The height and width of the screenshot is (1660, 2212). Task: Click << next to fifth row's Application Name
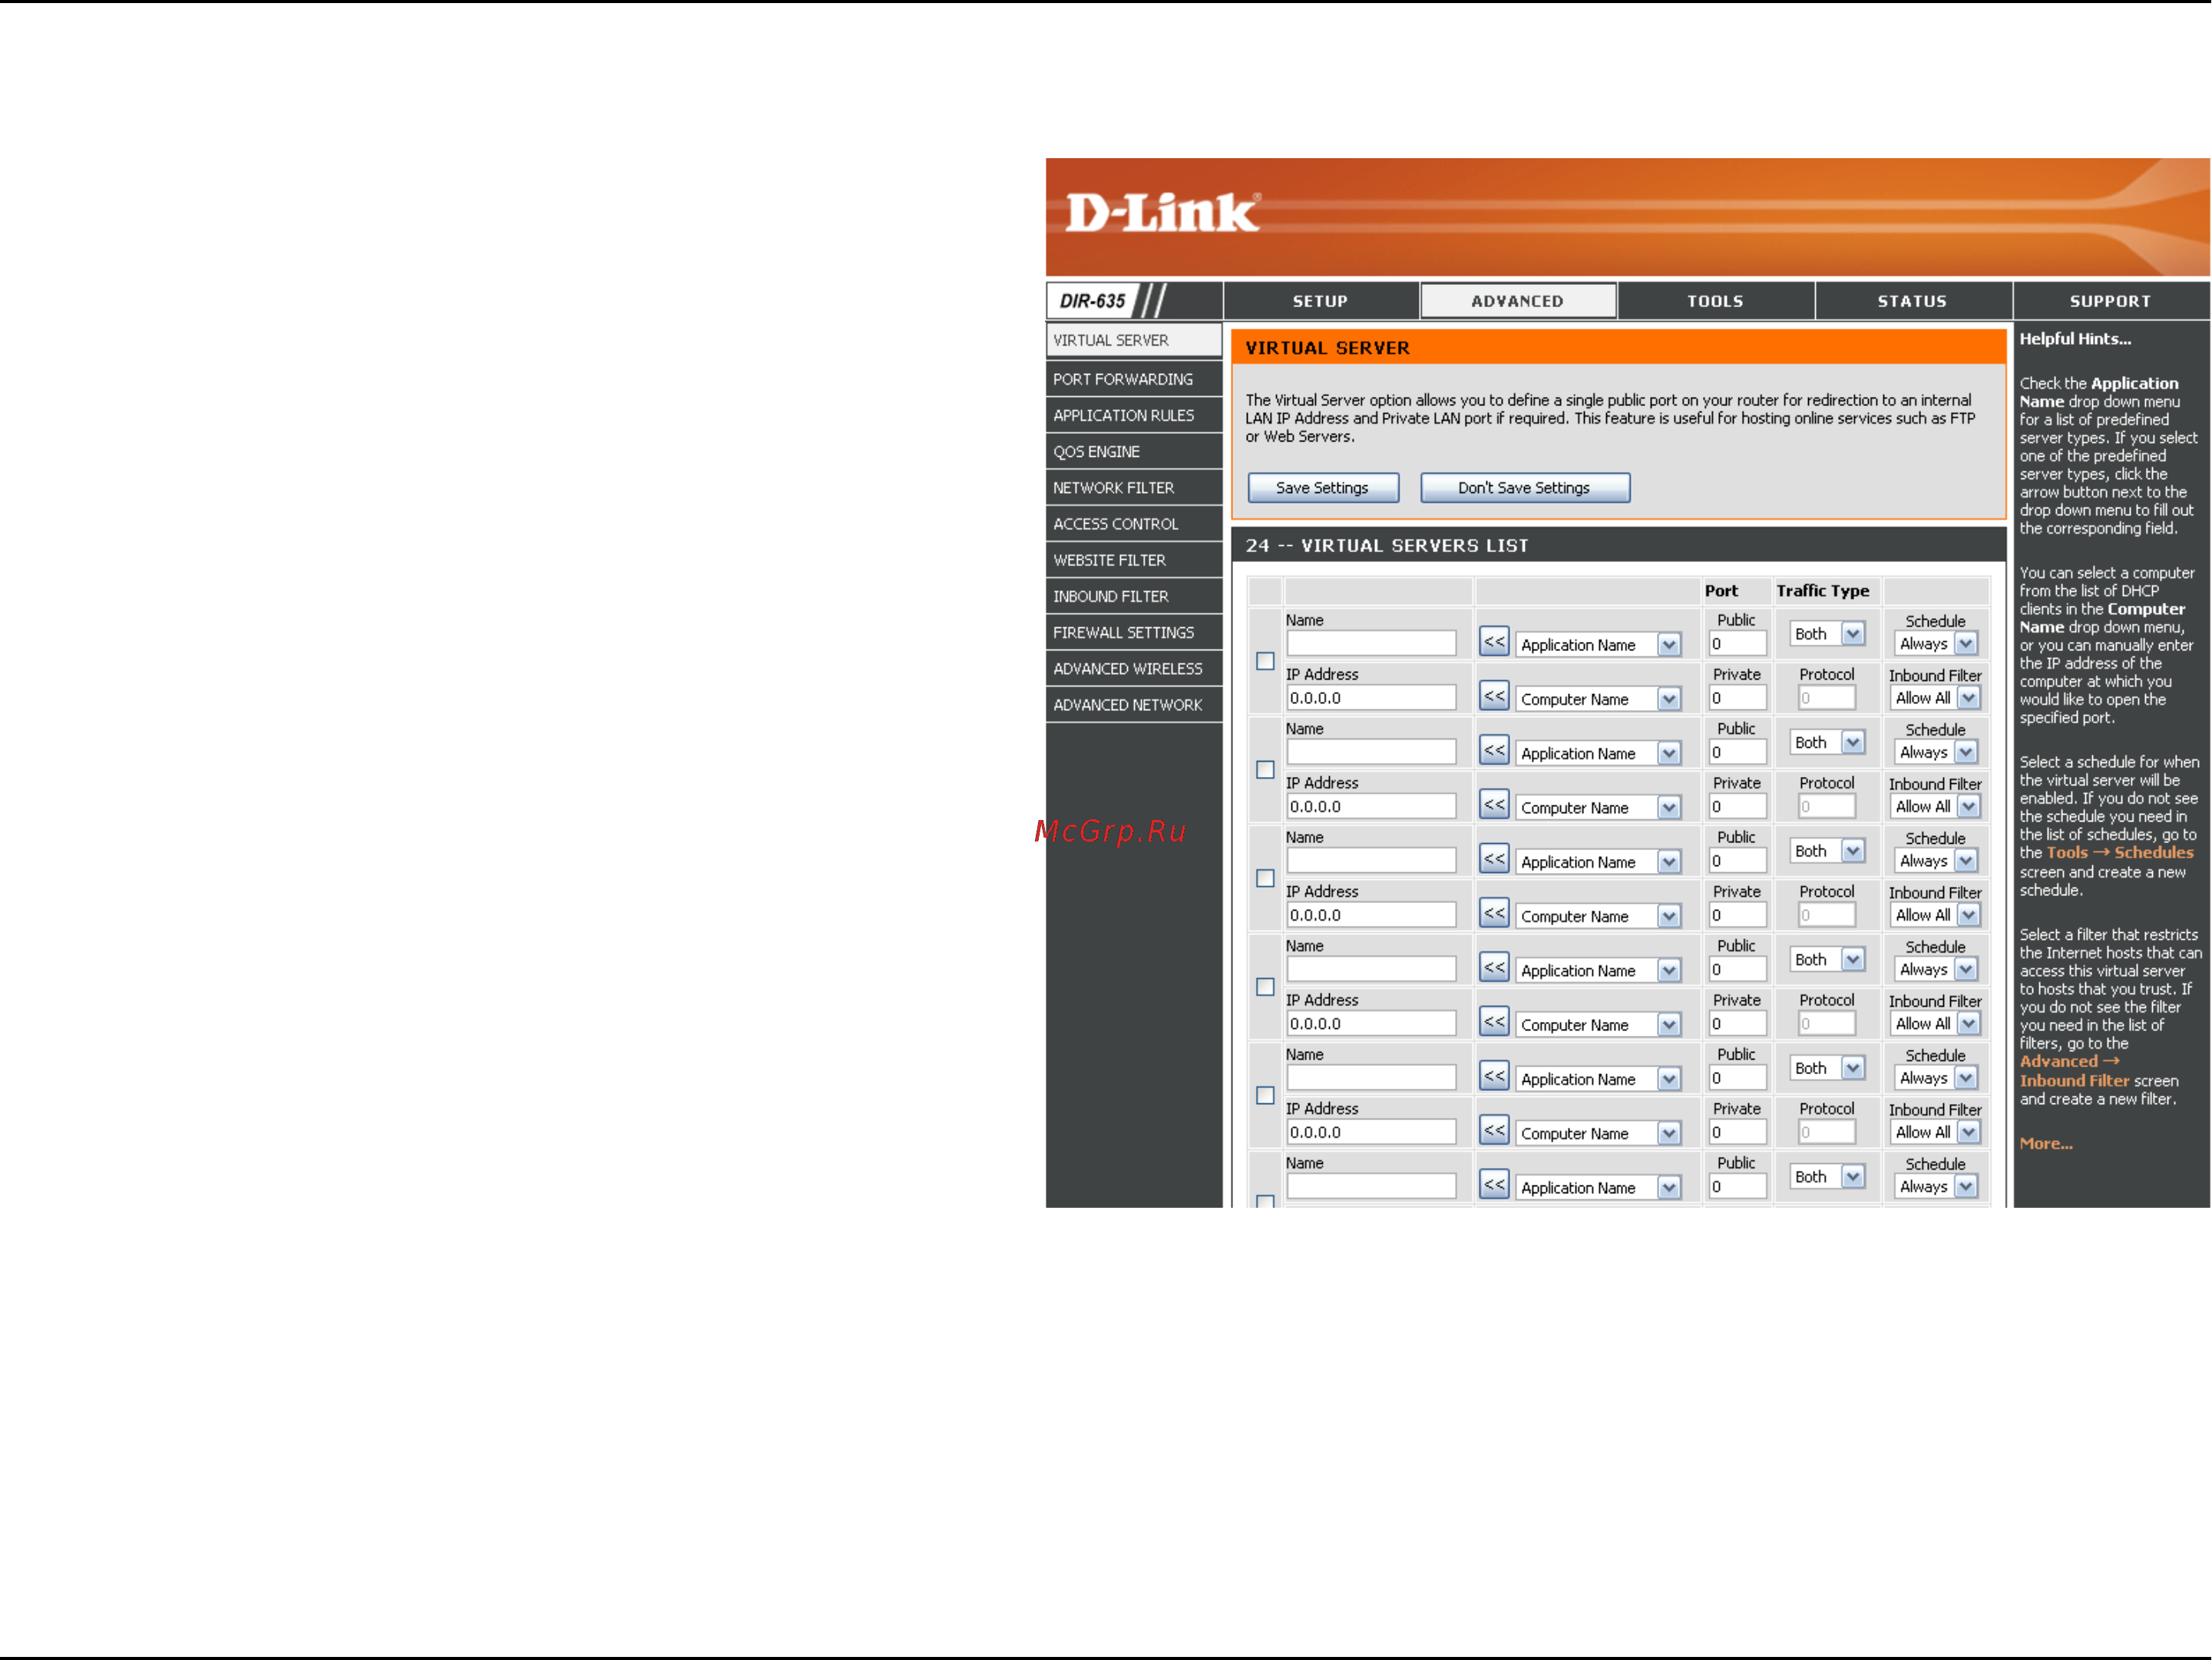point(1494,1076)
